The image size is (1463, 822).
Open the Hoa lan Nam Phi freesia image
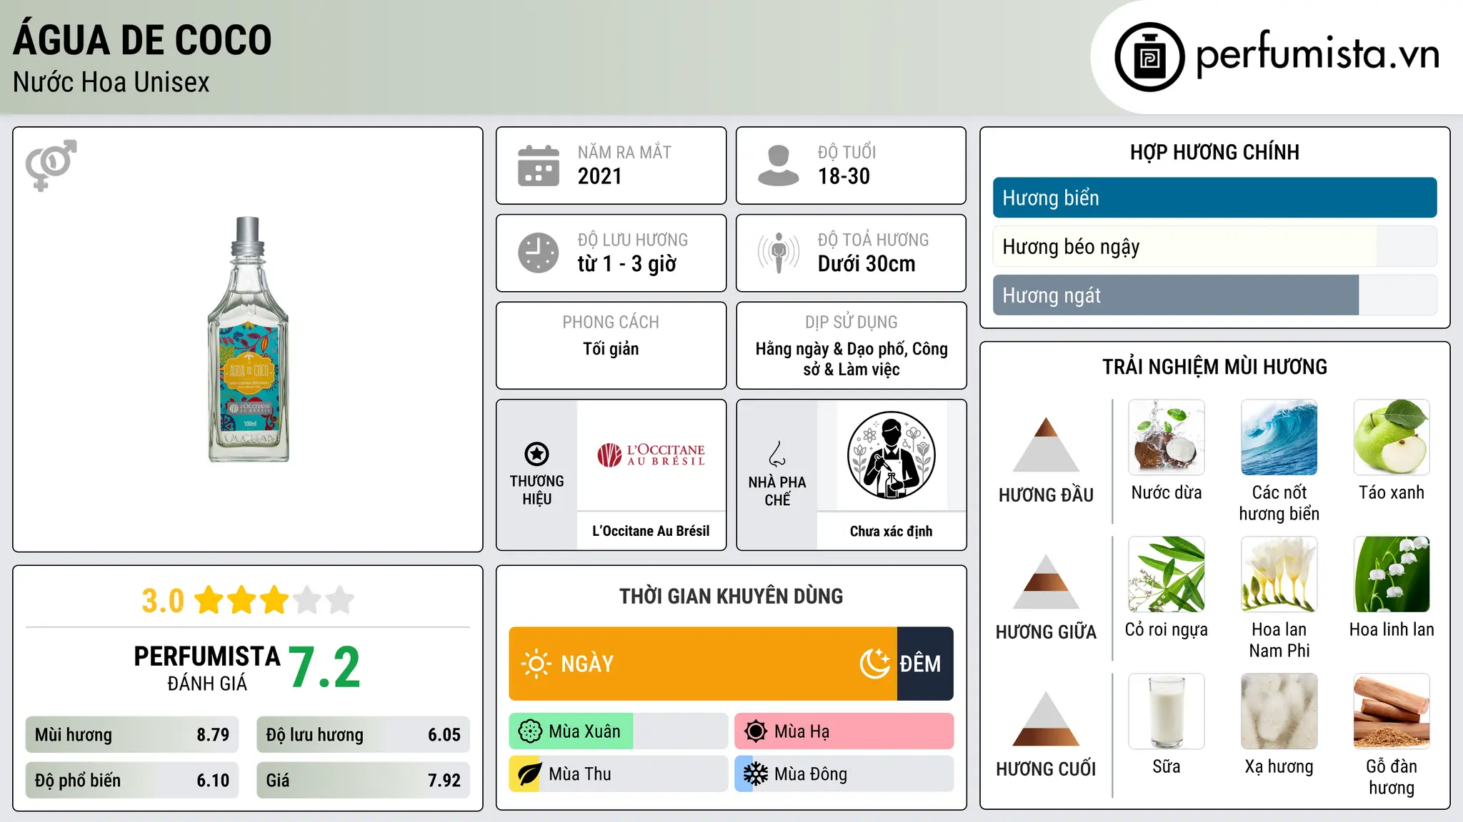[x=1279, y=574]
